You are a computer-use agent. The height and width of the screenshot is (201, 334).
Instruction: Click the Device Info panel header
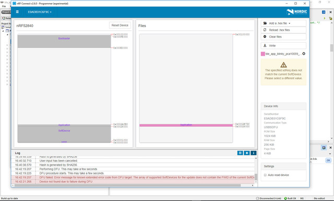(x=283, y=106)
